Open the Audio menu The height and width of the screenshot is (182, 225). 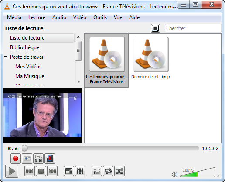click(x=59, y=17)
